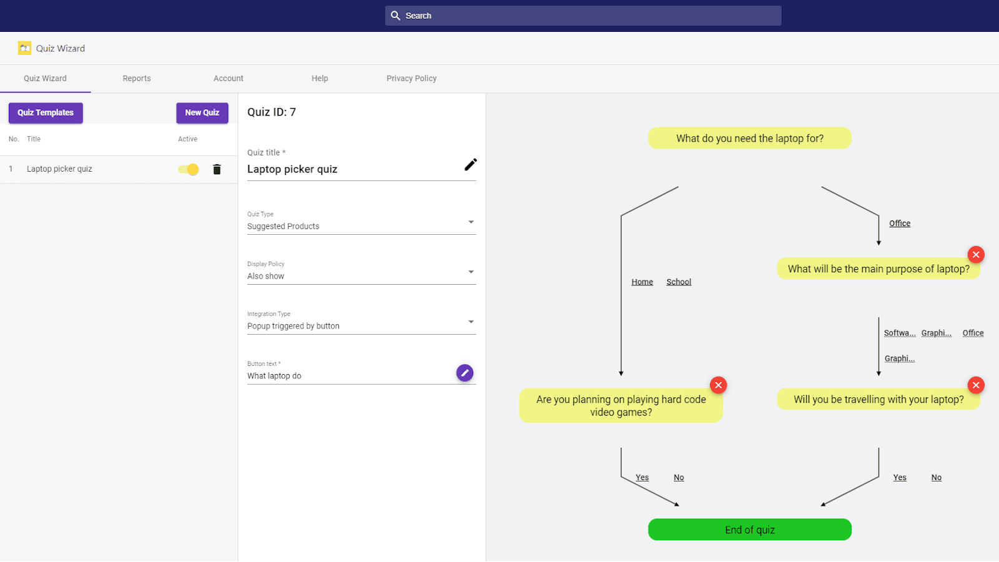Open the Quiz Type dropdown
The height and width of the screenshot is (562, 999).
click(471, 222)
